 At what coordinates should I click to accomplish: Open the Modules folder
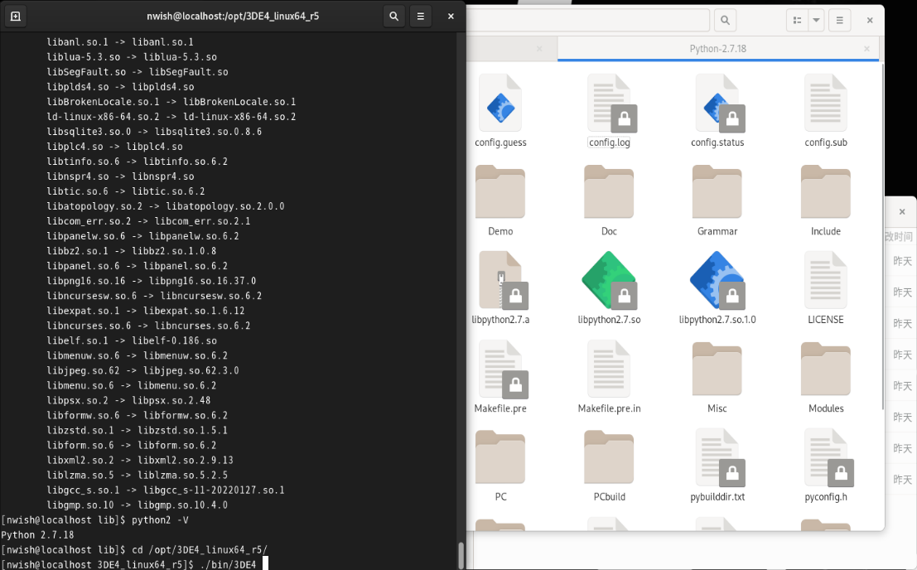tap(825, 370)
